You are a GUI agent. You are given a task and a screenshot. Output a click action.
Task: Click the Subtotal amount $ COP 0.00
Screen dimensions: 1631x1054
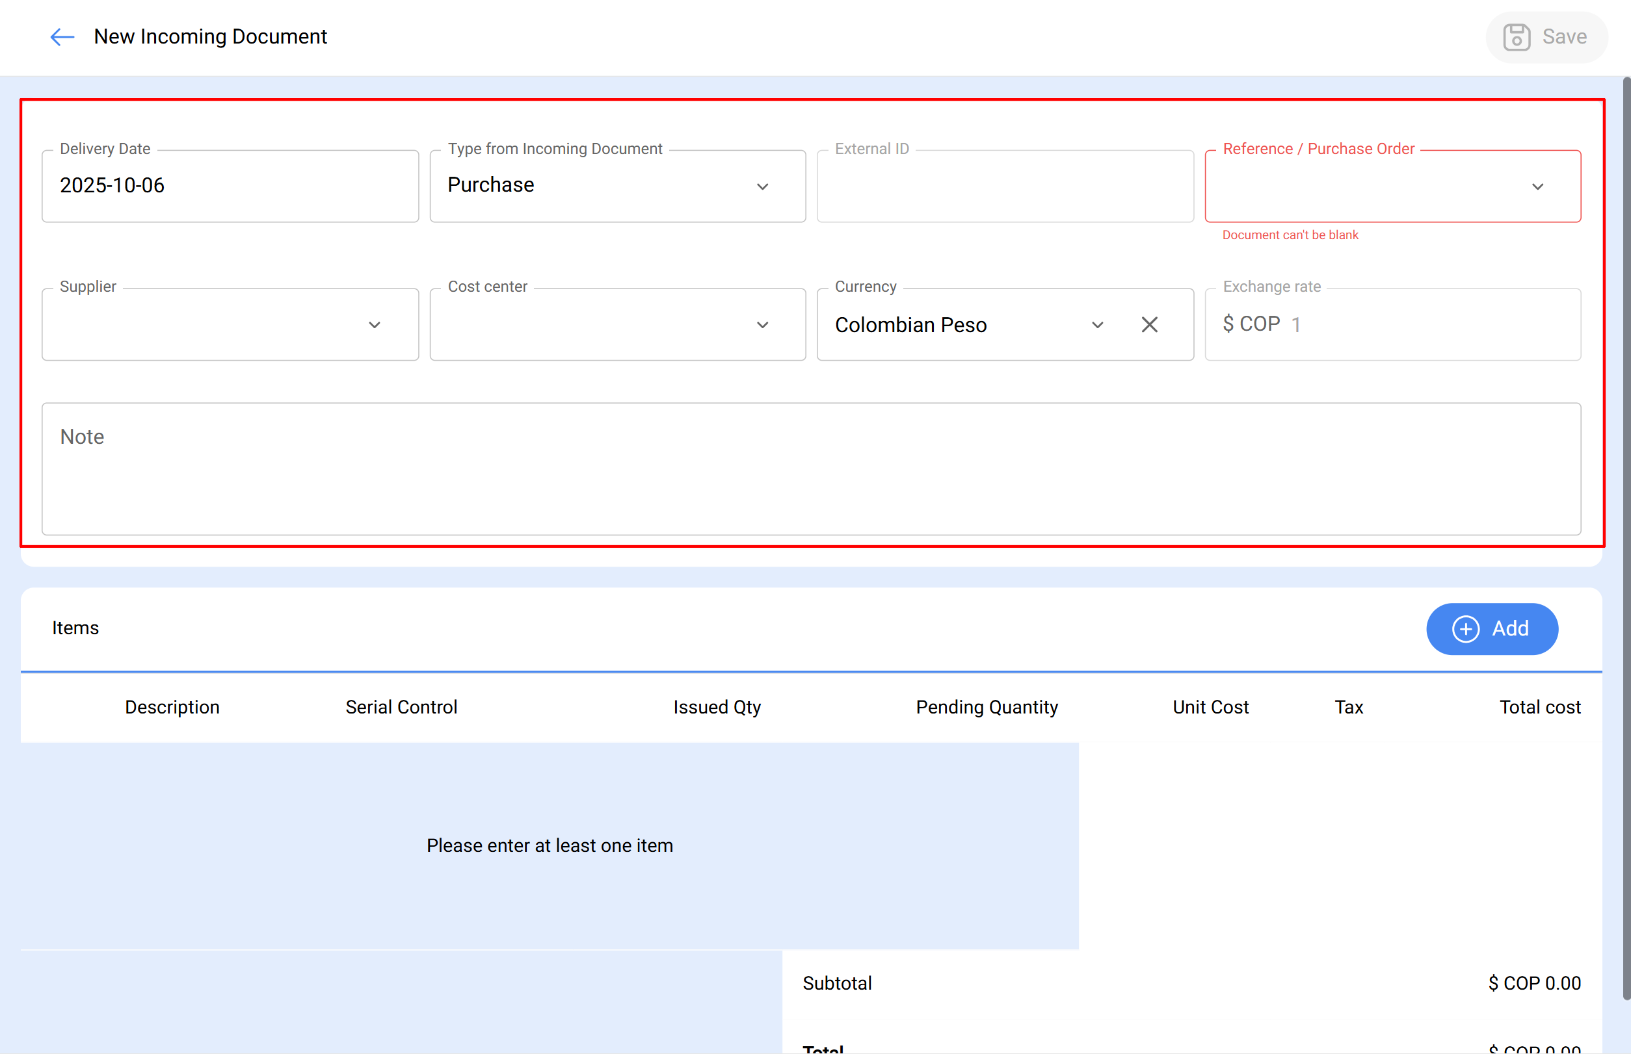[x=1533, y=983]
